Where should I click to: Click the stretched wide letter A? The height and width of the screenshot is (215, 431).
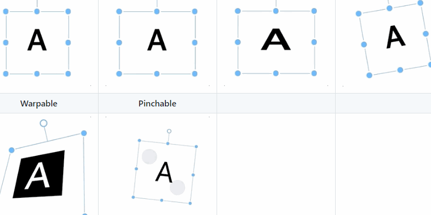(276, 40)
